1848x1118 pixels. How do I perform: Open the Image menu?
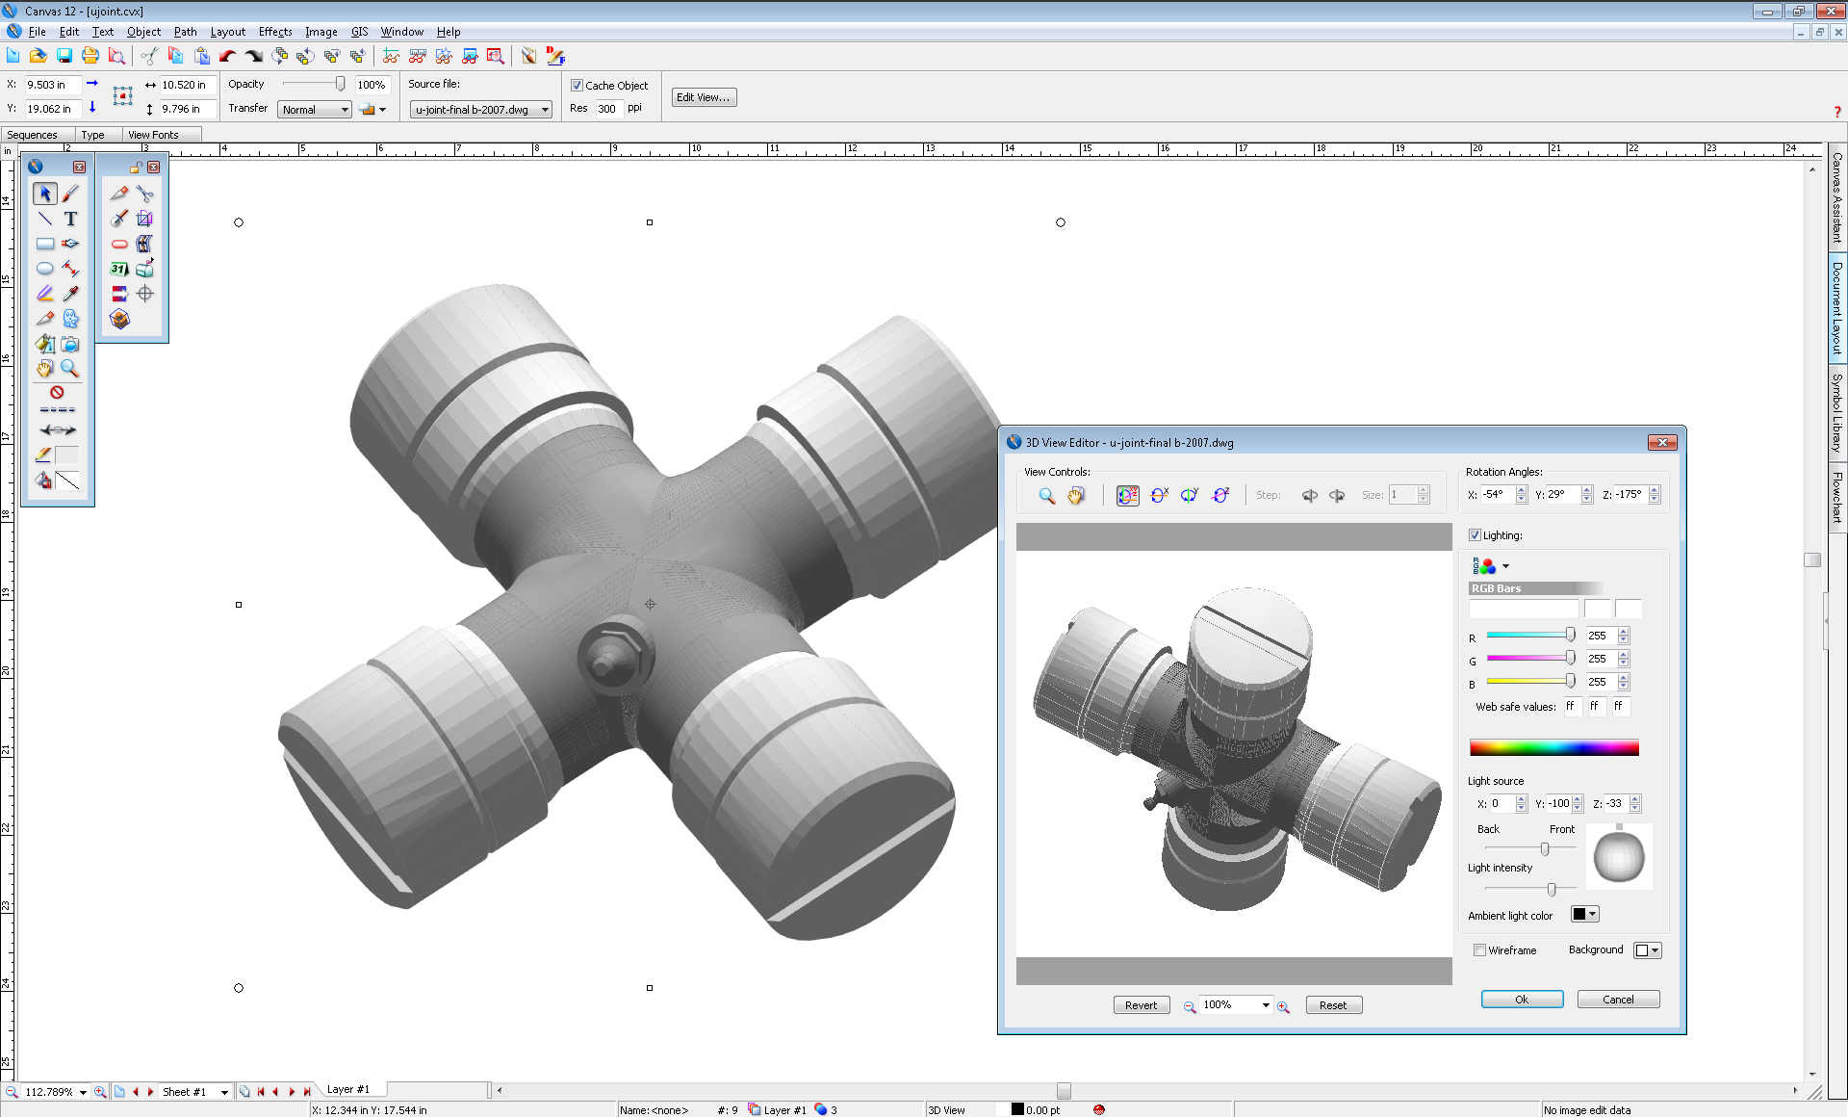click(x=321, y=32)
